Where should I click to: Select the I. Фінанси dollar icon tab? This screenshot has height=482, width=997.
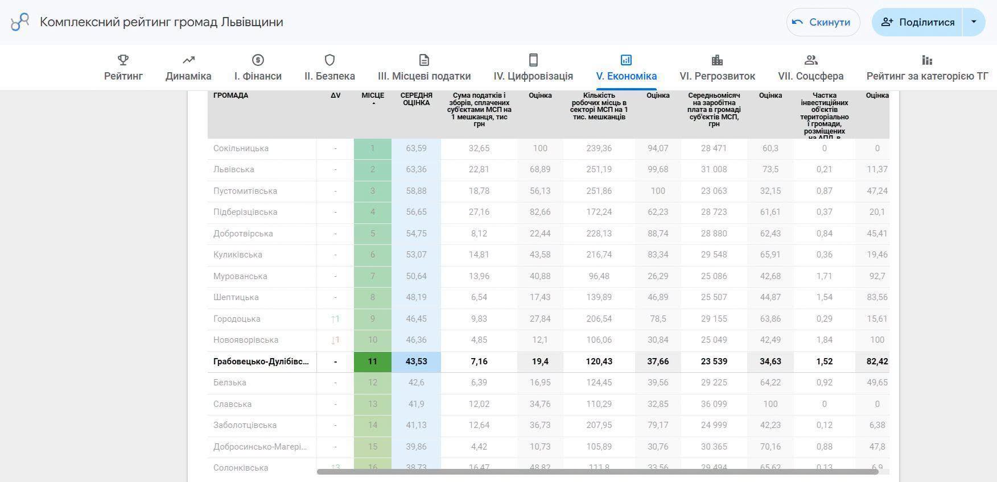tap(258, 68)
